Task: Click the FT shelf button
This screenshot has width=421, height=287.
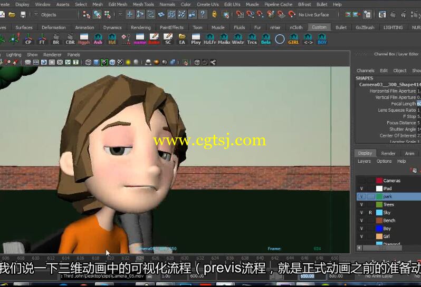Action: (x=42, y=39)
